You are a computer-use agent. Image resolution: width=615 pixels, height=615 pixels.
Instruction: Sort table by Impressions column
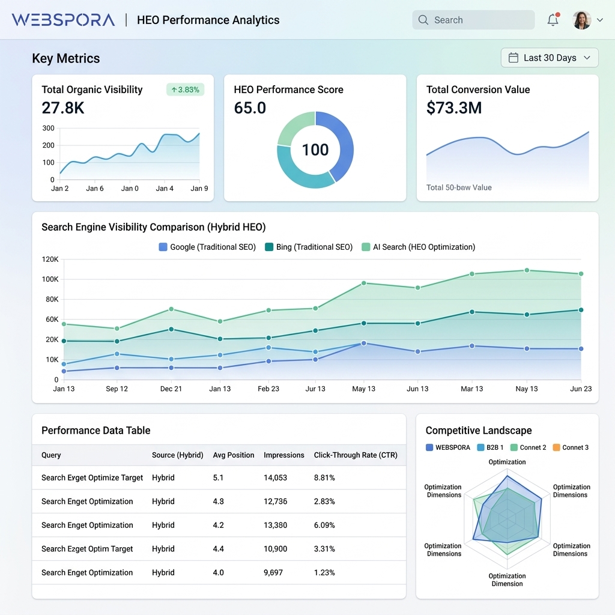(283, 455)
